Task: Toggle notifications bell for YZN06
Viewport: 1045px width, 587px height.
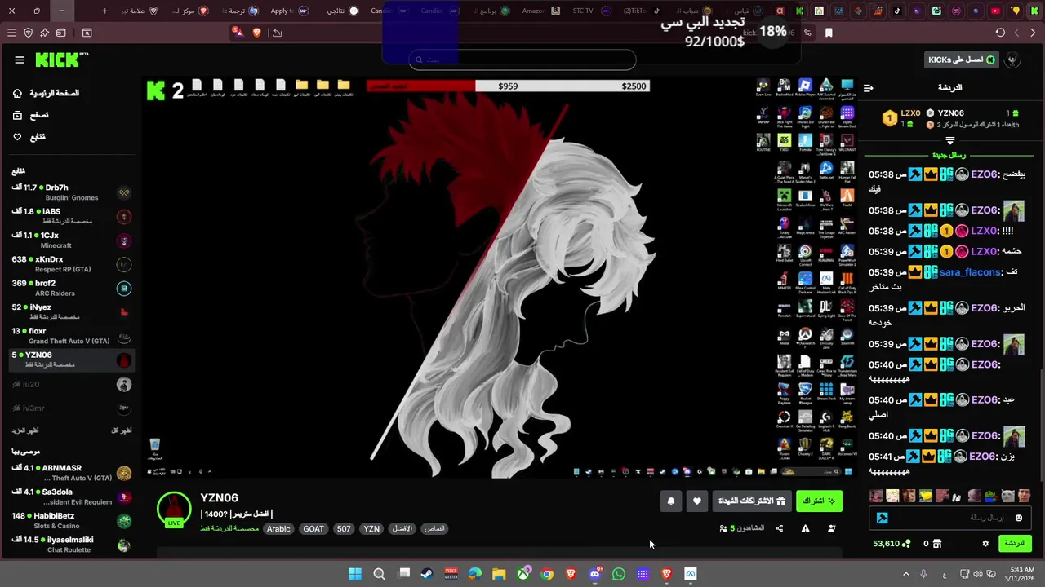Action: coord(671,501)
